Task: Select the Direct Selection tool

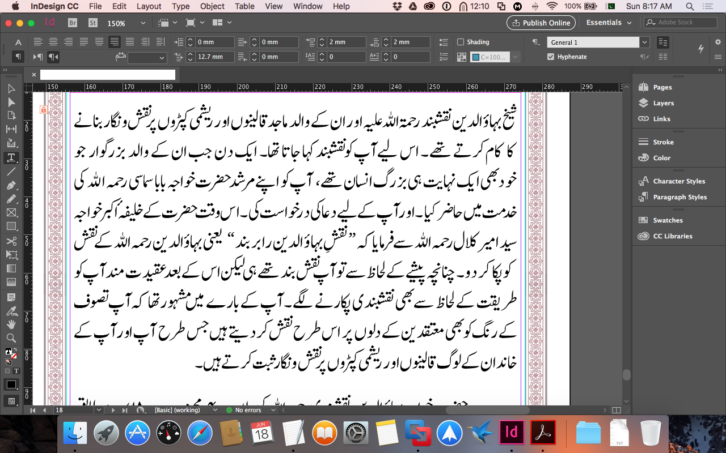Action: 11,102
